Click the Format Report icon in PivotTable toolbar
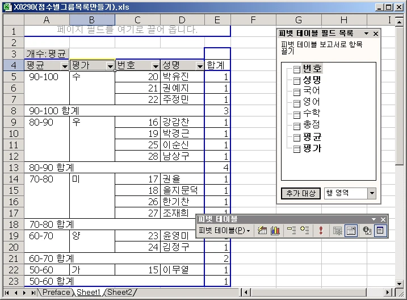The height and width of the screenshot is (300, 407). point(262,230)
